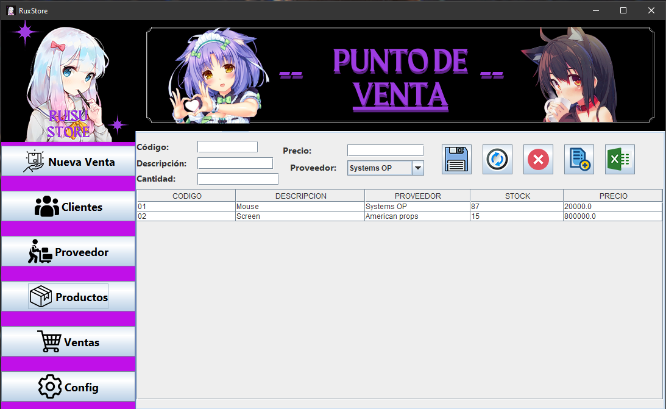Click the floppy disk save icon
The image size is (666, 409).
(456, 160)
